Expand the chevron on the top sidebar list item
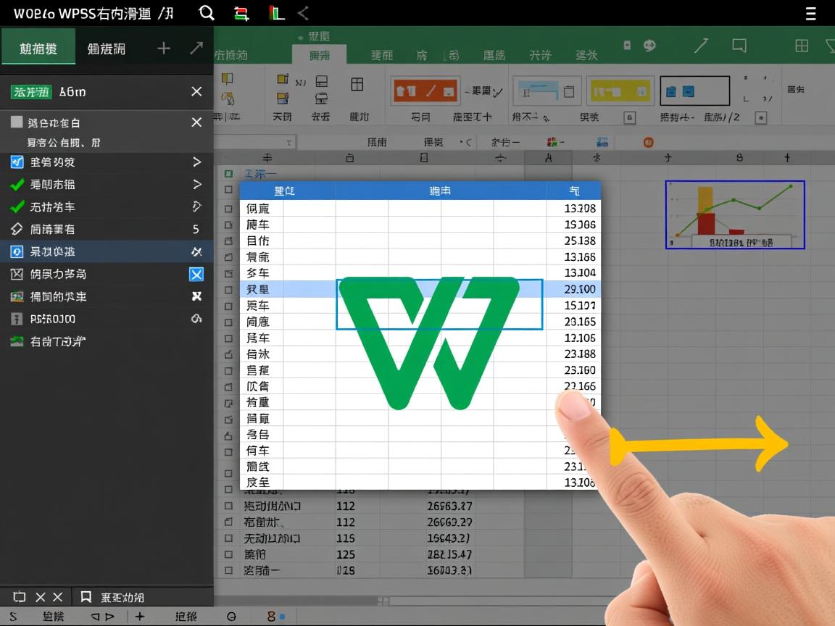 (196, 162)
